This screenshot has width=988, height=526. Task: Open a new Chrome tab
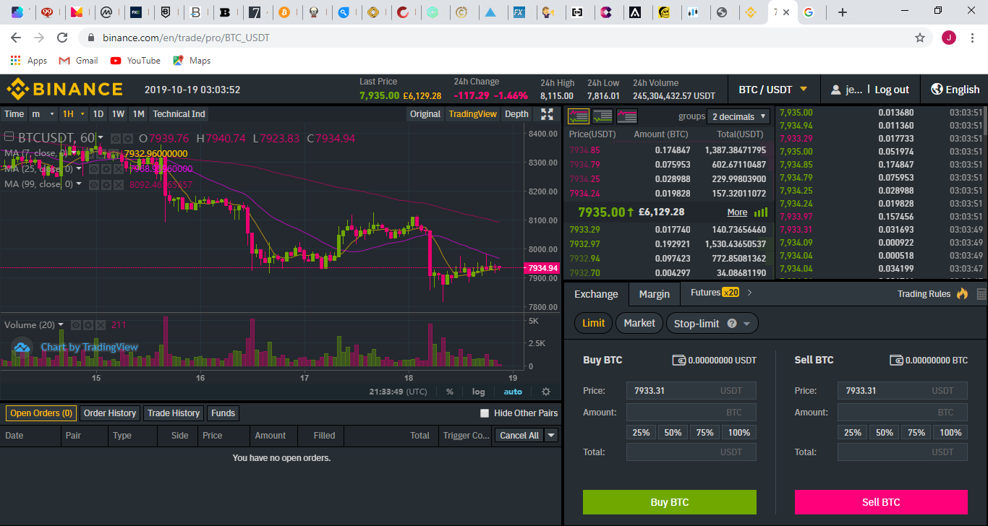(x=843, y=12)
